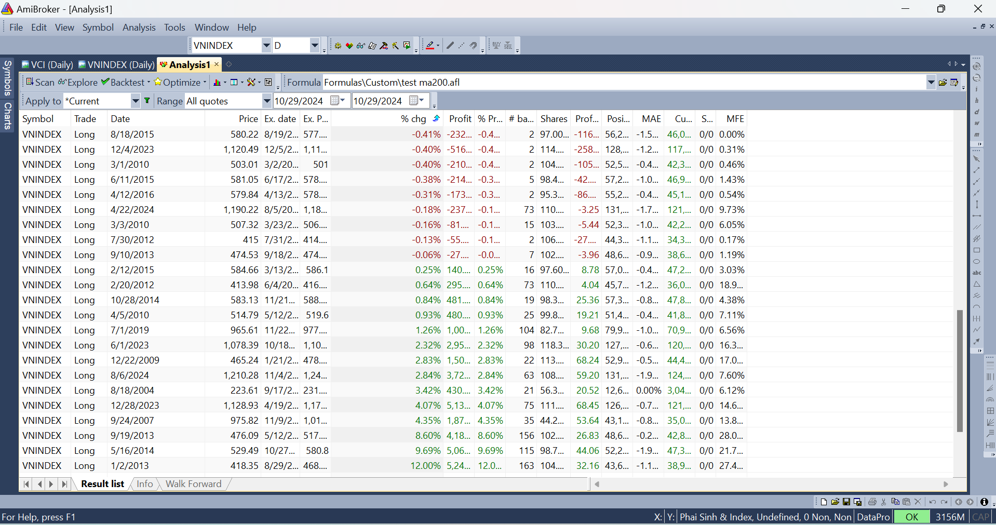This screenshot has width=996, height=525.
Task: Sort by the MAE column header
Action: pyautogui.click(x=651, y=119)
